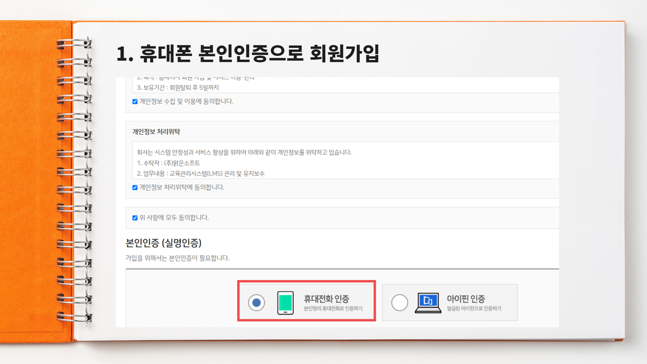Select the 아이핀 인증 radio button
647x364 pixels.
click(x=399, y=302)
